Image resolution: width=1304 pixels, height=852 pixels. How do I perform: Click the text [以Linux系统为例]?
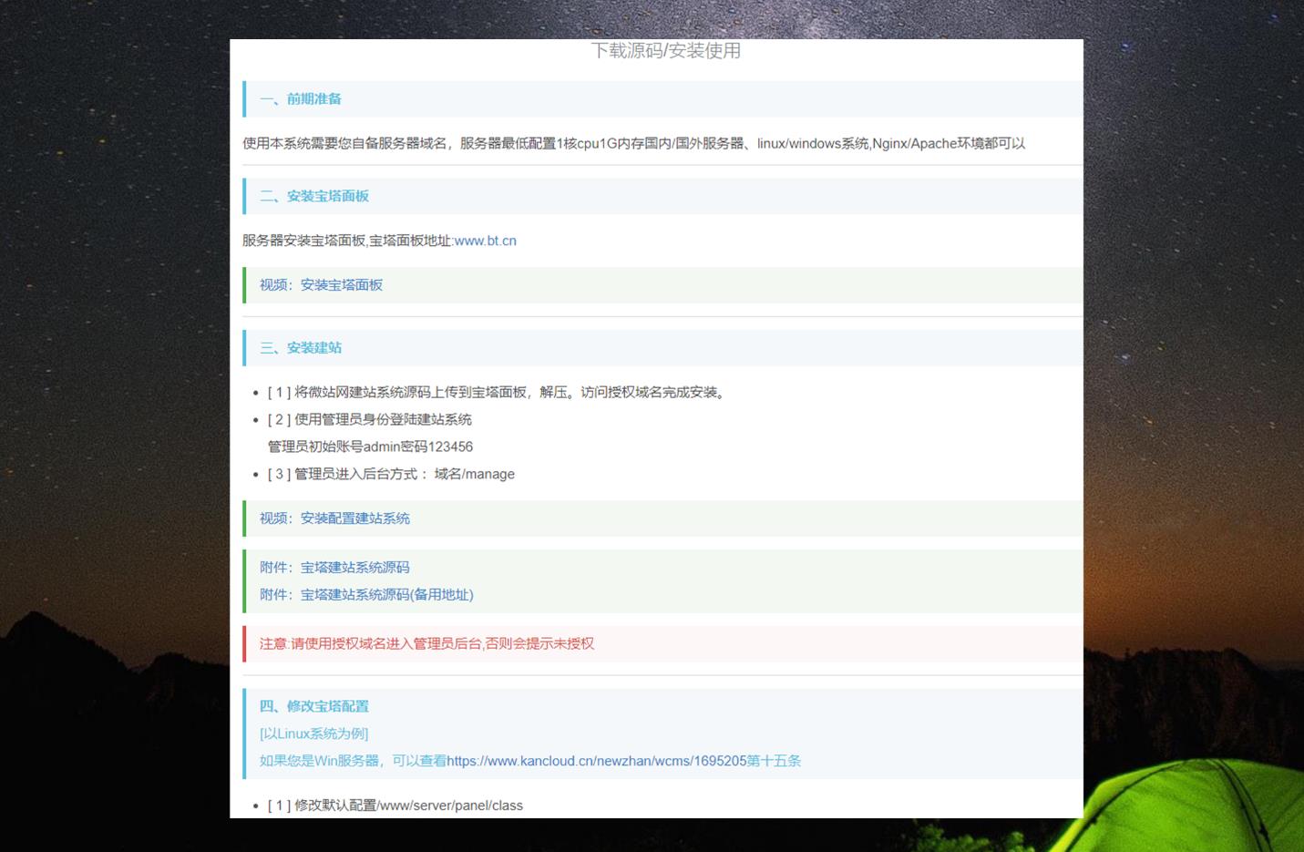click(x=314, y=734)
